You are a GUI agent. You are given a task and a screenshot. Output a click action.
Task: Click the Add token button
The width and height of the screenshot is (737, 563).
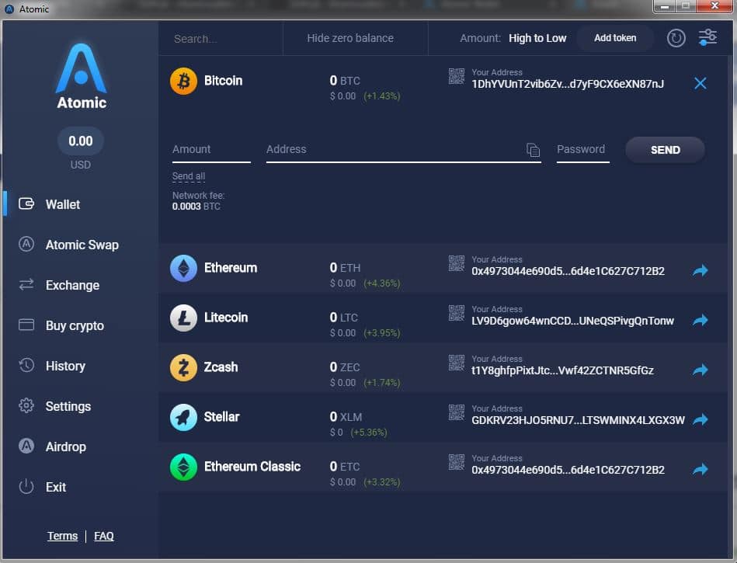click(x=615, y=38)
